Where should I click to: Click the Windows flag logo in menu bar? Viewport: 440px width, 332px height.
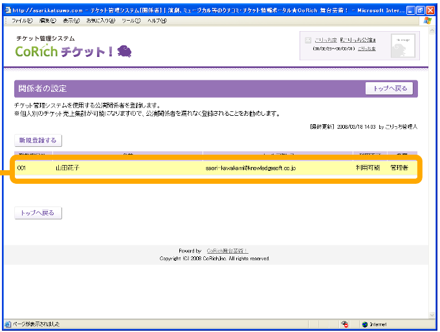point(428,21)
